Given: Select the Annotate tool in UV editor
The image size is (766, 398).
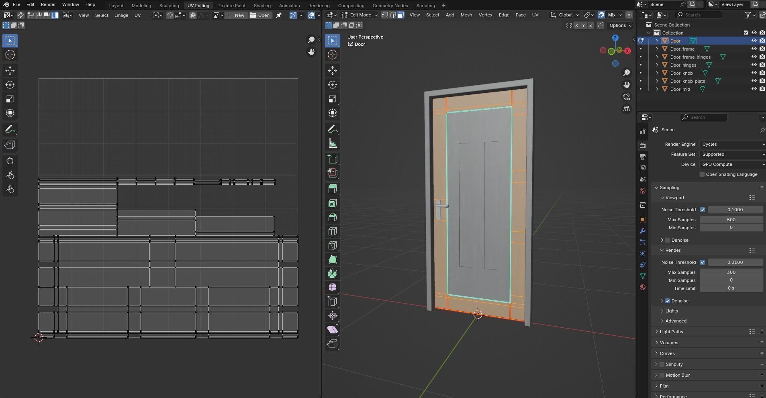Looking at the screenshot, I should click(10, 129).
